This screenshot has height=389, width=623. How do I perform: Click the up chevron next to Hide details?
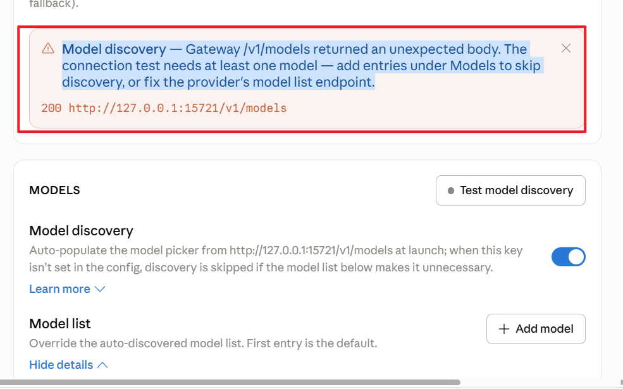(x=102, y=365)
